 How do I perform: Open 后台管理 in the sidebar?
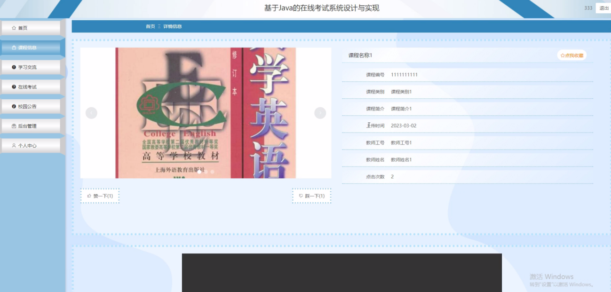pyautogui.click(x=31, y=126)
